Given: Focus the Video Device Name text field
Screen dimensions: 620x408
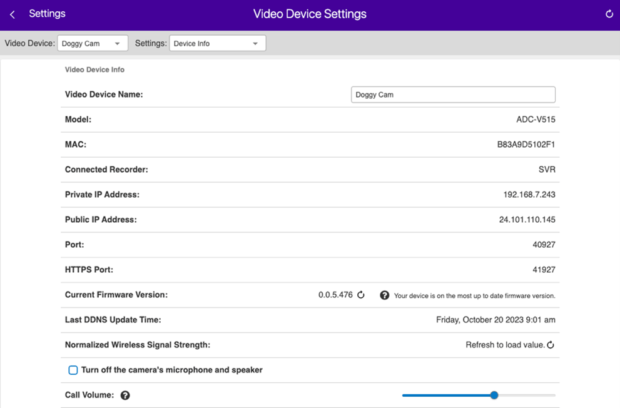Looking at the screenshot, I should (x=453, y=94).
